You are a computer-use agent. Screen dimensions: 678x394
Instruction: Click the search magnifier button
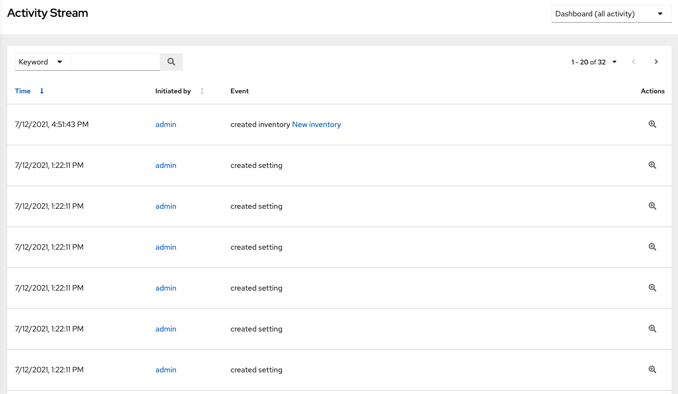[171, 62]
